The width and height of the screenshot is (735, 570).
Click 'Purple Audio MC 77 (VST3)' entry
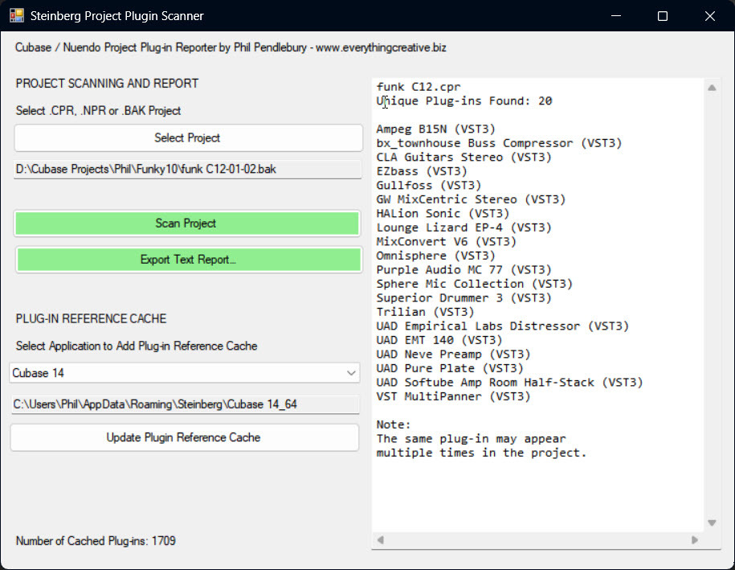pyautogui.click(x=463, y=270)
